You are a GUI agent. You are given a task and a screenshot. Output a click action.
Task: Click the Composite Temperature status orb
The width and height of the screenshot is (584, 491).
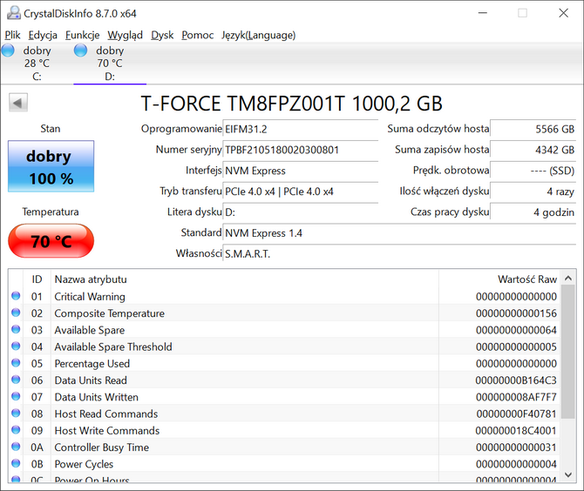16,313
